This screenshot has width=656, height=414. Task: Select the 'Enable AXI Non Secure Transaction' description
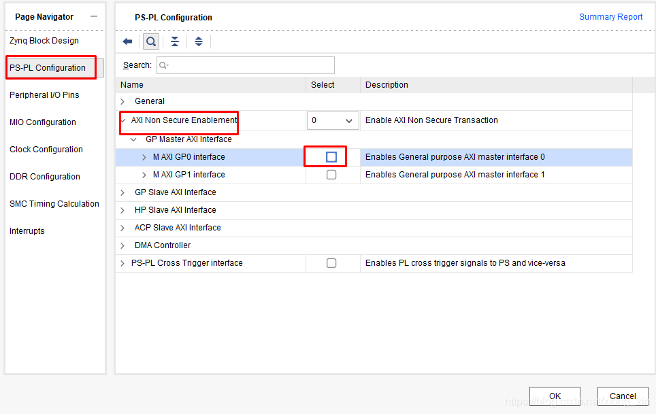(x=431, y=120)
